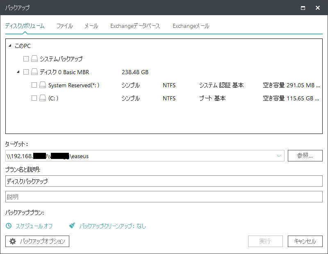Select the Exchangeメール tab
The image size is (328, 254).
(x=191, y=26)
